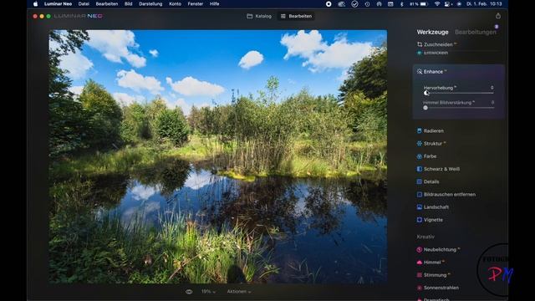Open the Bild menu
This screenshot has width=535, height=301.
[128, 4]
